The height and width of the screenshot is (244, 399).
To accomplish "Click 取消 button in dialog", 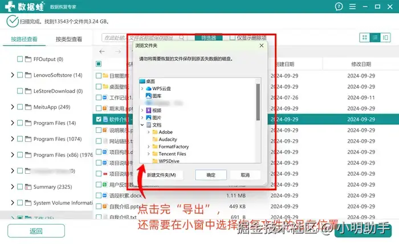I will tap(245, 175).
